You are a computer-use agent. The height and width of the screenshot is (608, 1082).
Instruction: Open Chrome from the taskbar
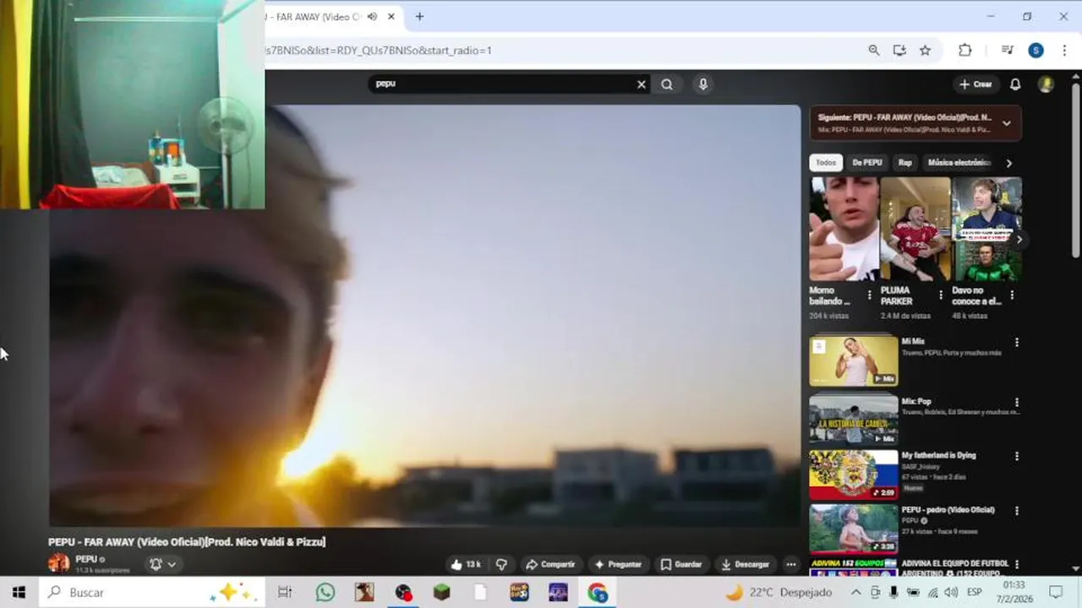(598, 593)
